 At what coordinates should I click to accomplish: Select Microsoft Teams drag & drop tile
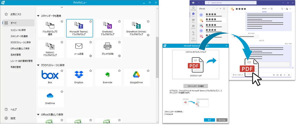click(79, 28)
